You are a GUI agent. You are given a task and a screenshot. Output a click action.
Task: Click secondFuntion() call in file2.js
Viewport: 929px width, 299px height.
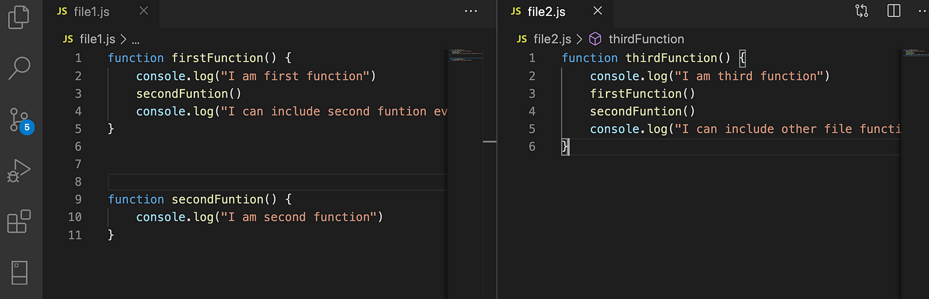(x=642, y=111)
